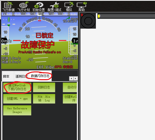Image resolution: width=155 pixels, height=140 pixels.
Task: Click the EKF status text on HUD
Action: (x=40, y=67)
